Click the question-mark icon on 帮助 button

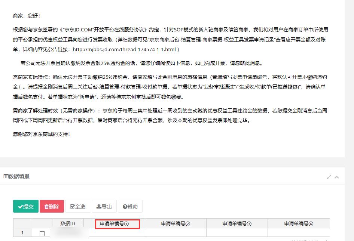(124, 206)
